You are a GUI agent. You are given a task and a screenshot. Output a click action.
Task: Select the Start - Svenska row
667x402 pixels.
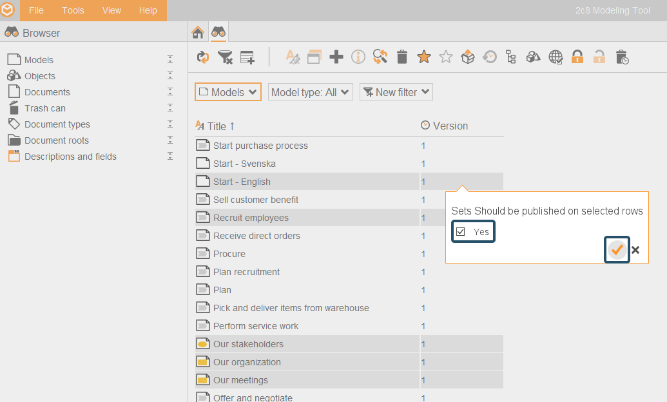coord(349,164)
